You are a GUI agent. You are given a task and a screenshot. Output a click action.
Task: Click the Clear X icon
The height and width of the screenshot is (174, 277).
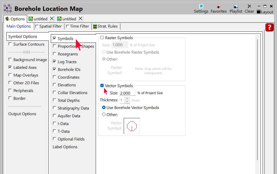click(x=249, y=6)
